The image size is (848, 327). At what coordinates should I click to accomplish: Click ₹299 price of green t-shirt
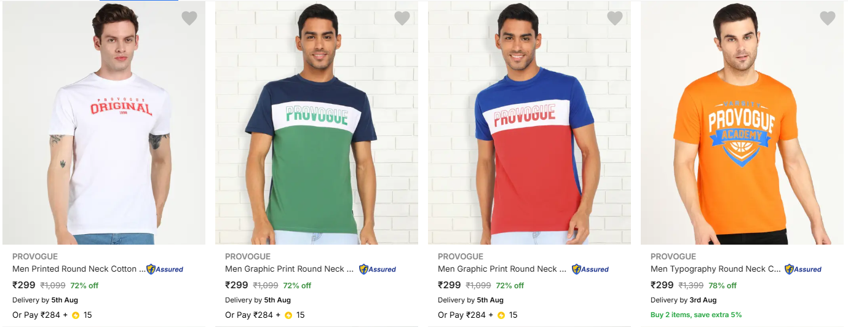237,285
